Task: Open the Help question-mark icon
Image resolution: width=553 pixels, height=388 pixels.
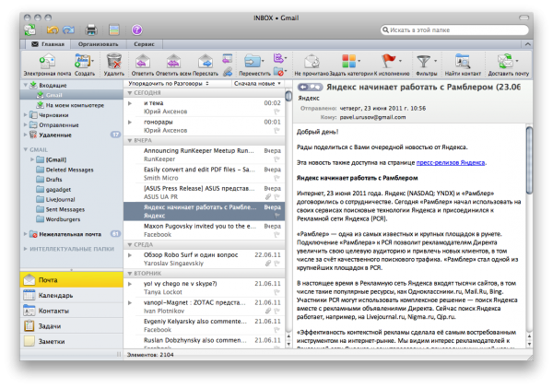Action: pos(136,30)
